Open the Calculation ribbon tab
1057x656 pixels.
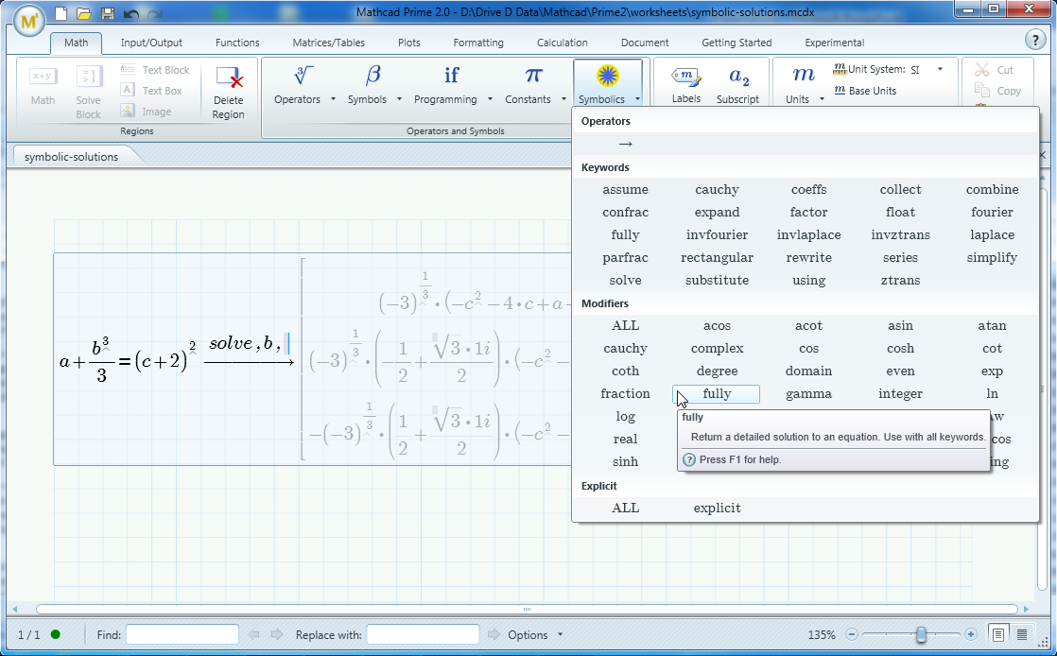pyautogui.click(x=563, y=43)
